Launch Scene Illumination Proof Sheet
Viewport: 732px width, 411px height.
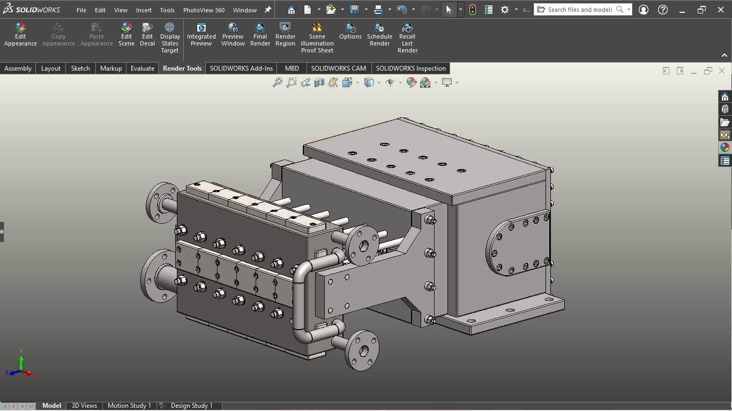pos(317,39)
